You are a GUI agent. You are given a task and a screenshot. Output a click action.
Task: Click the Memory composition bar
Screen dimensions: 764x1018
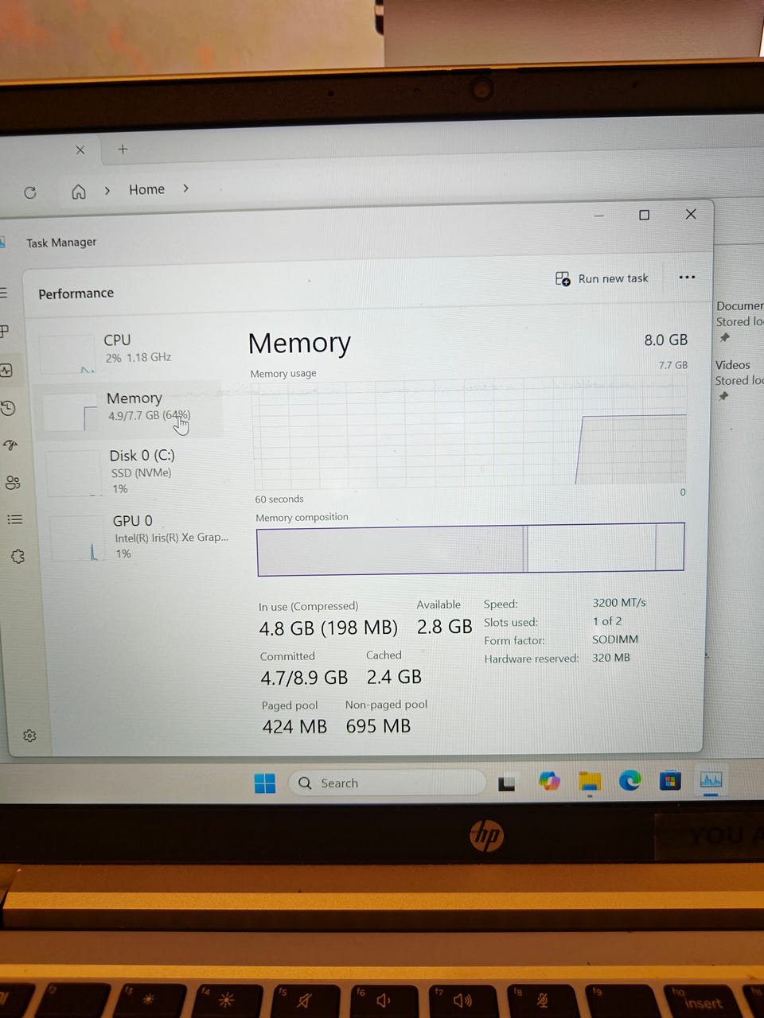pos(470,549)
